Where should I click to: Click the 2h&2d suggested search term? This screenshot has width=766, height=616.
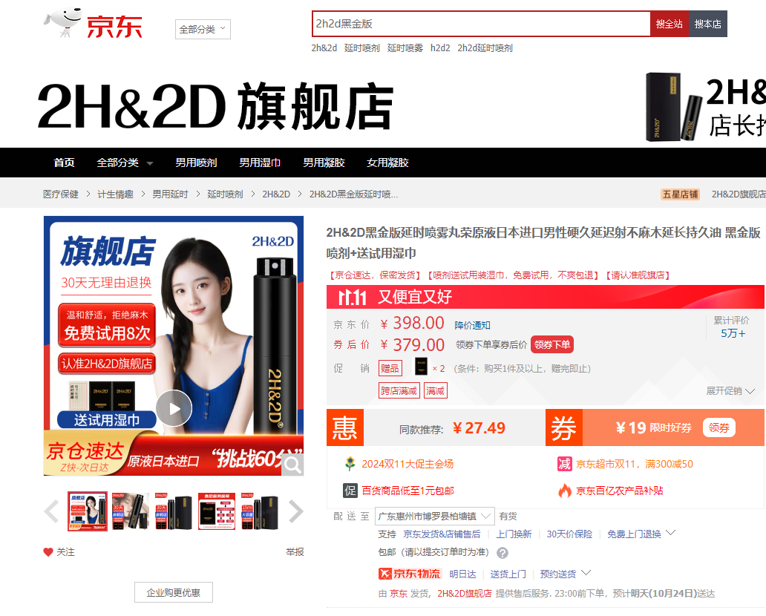pyautogui.click(x=324, y=48)
